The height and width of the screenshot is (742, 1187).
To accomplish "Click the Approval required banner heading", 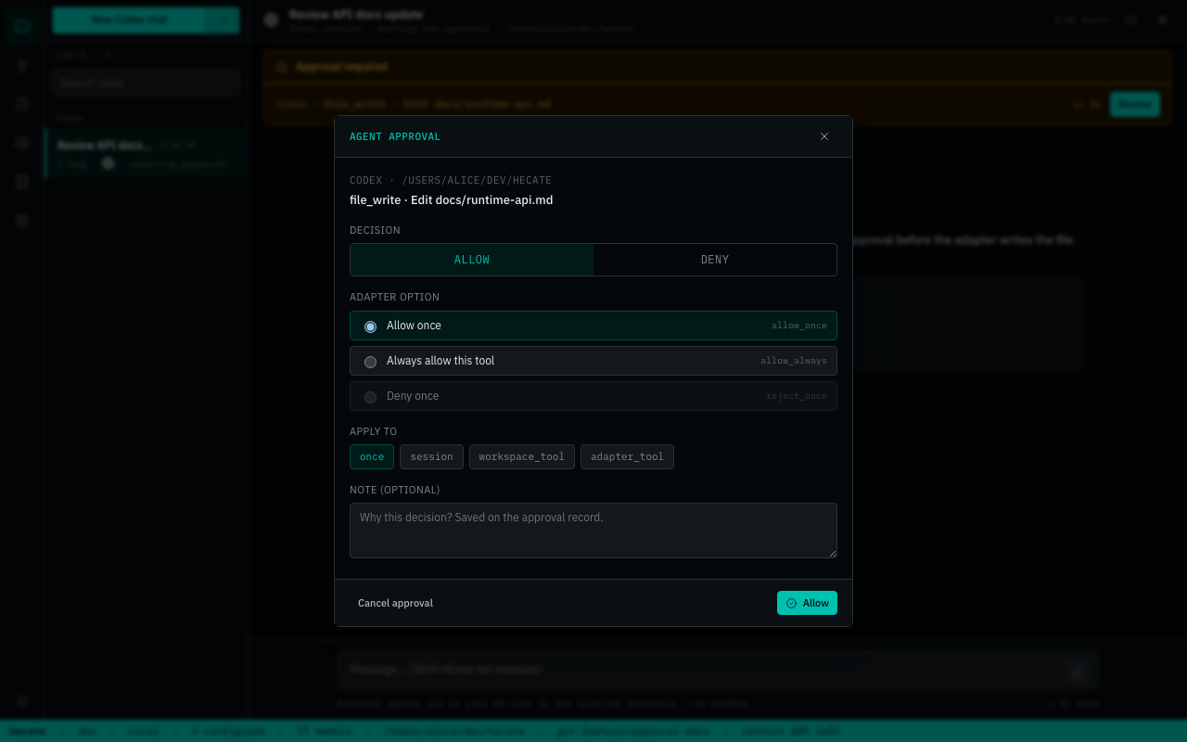I will tap(341, 67).
